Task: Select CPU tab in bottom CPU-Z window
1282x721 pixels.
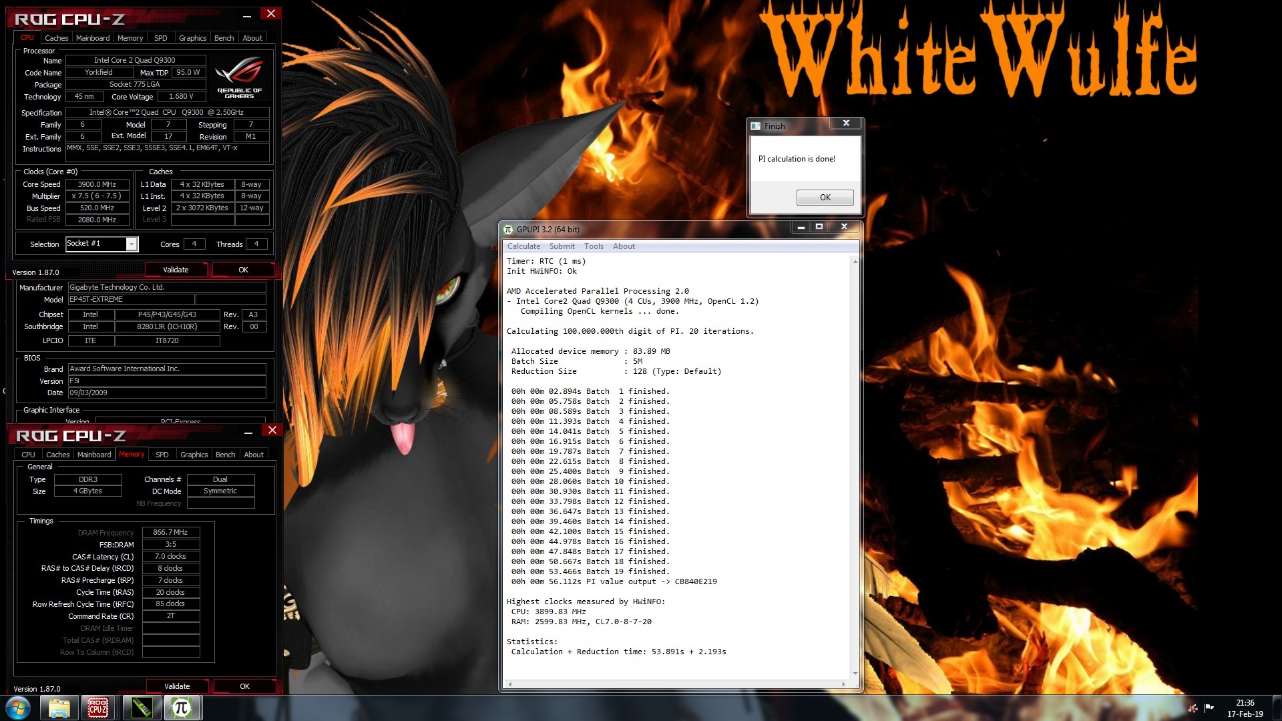Action: click(x=28, y=455)
